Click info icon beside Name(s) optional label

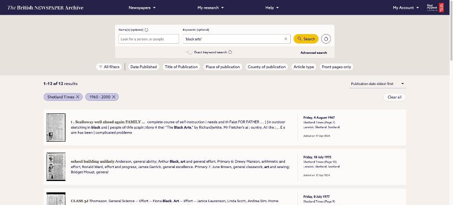146,30
